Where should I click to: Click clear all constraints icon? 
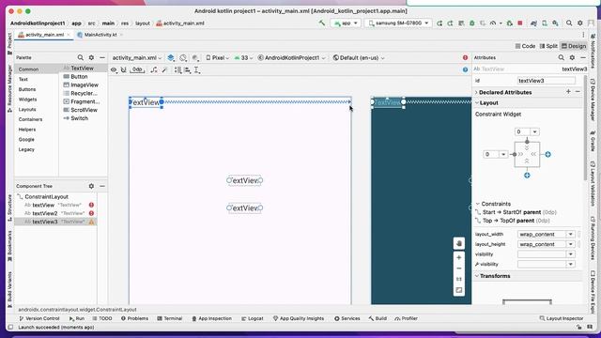pos(154,69)
